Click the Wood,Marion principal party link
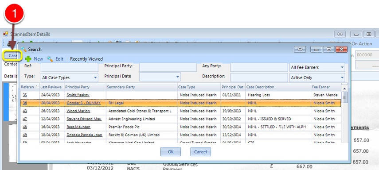 78,111
